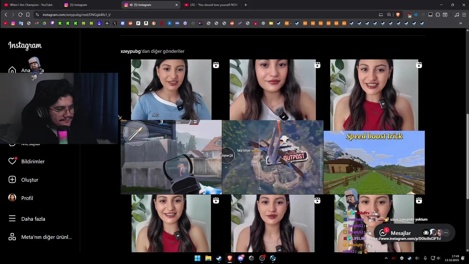Click the xzeypubg username link

pos(130,51)
